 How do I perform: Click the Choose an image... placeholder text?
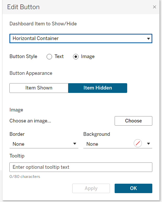[30, 121]
